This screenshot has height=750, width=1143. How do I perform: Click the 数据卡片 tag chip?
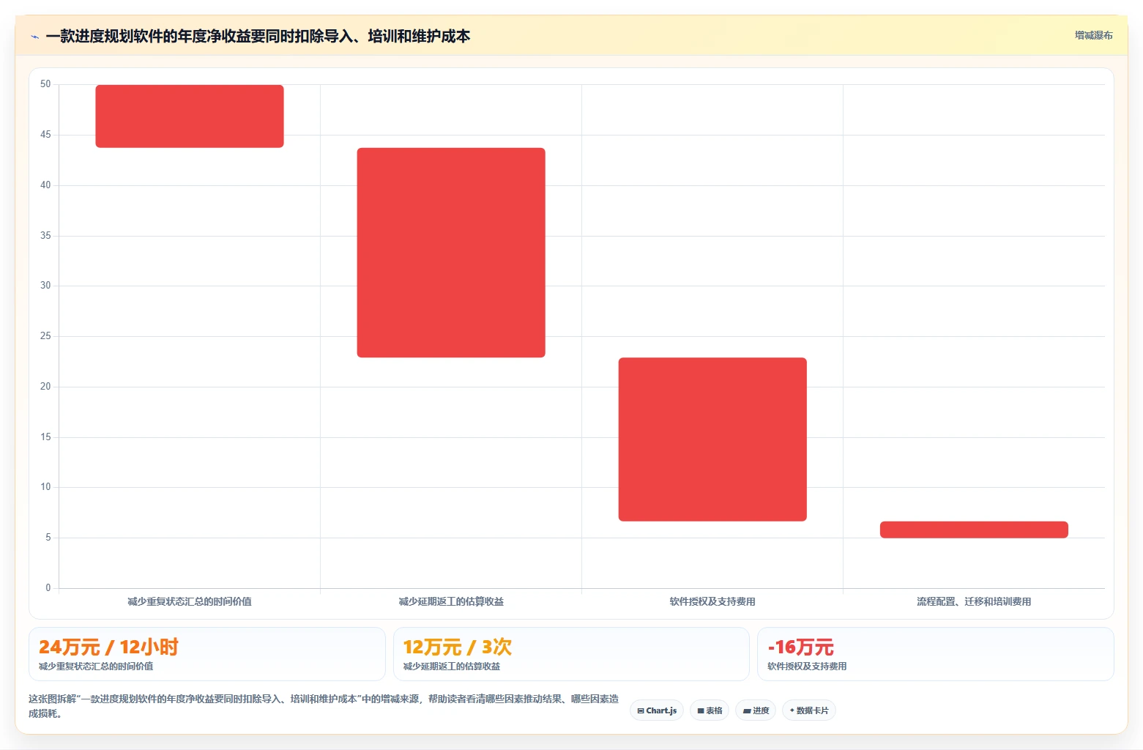tap(809, 710)
